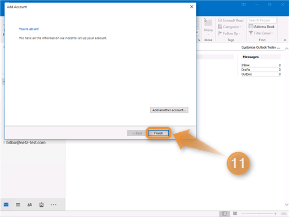Click the Unread/ Read envelope icon

pyautogui.click(x=220, y=20)
